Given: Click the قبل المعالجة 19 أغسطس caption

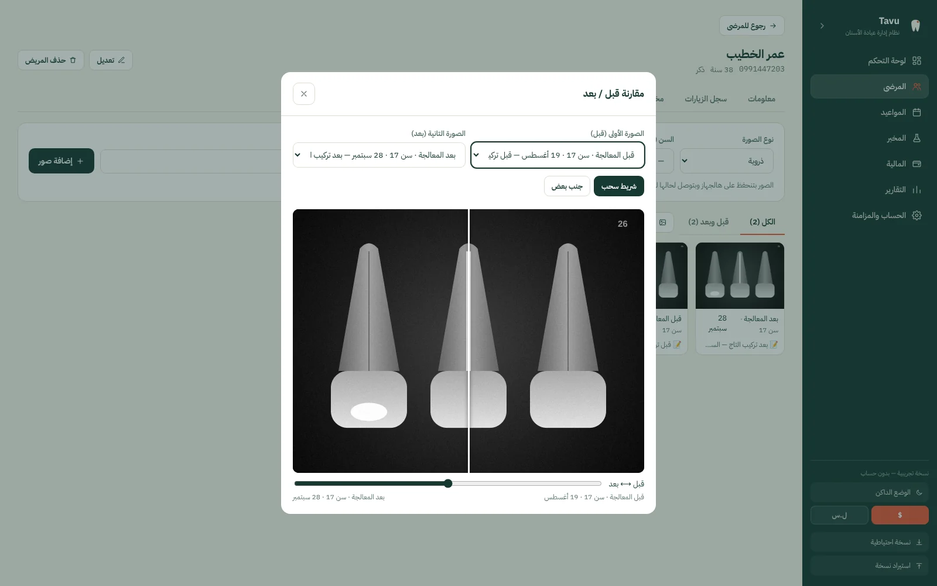Looking at the screenshot, I should coord(594,497).
